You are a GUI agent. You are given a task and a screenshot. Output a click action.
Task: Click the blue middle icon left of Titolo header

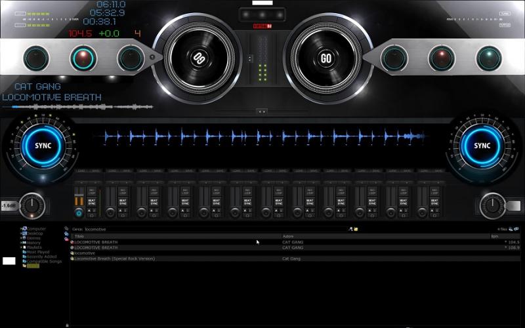67,234
